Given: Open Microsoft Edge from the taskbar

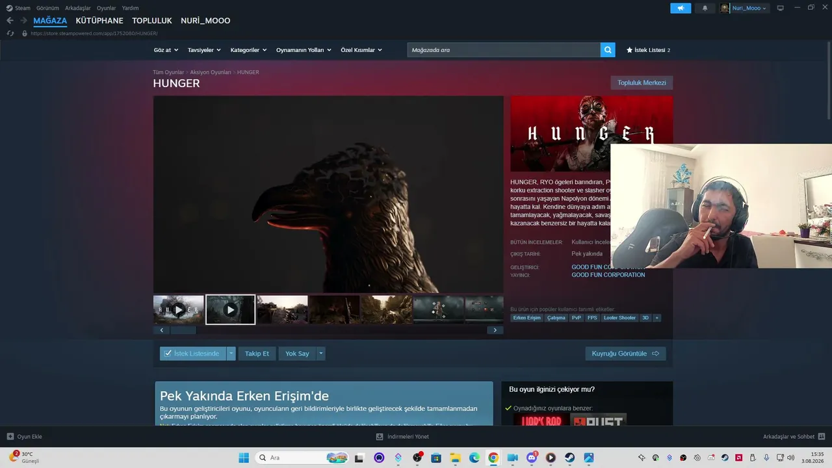Looking at the screenshot, I should tap(474, 458).
